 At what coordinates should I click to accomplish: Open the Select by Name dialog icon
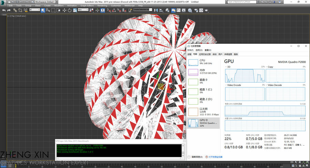[48, 10]
